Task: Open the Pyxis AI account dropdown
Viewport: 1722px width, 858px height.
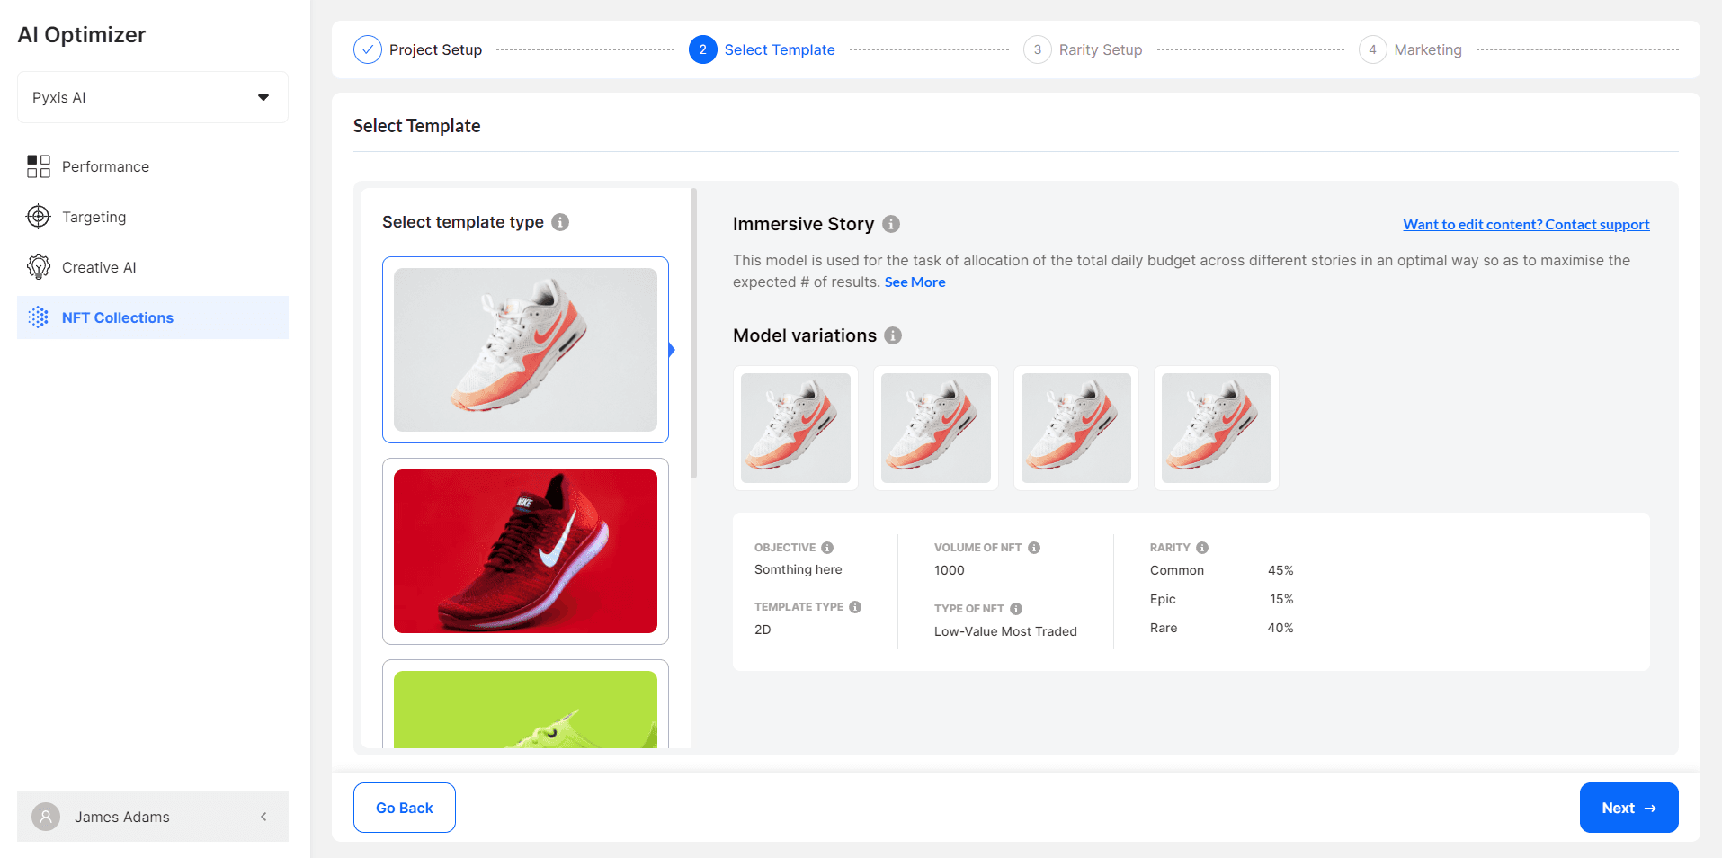Action: pos(153,97)
